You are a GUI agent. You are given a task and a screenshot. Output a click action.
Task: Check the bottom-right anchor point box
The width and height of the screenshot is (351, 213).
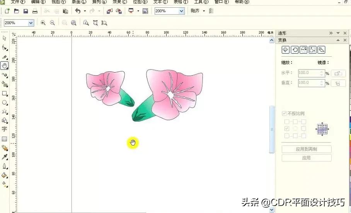click(303, 136)
